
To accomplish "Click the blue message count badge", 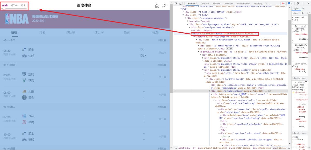I will pos(290,3).
